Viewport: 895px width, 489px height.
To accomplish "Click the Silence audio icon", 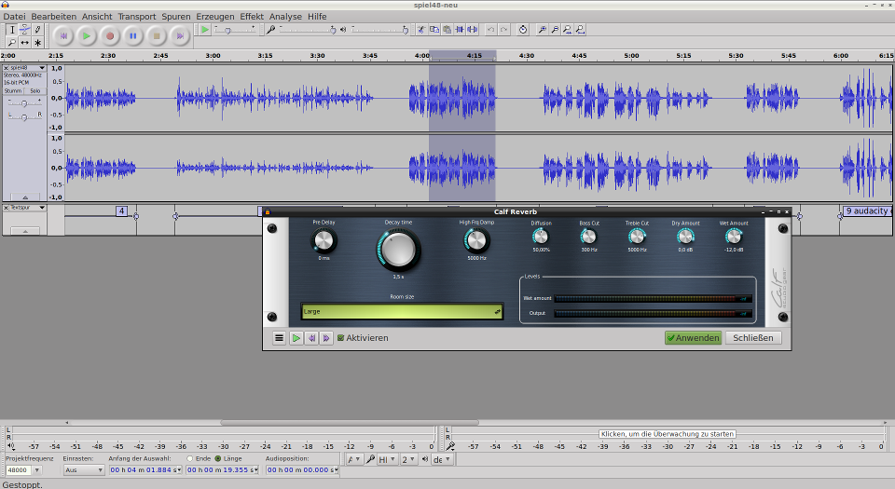I will point(472,30).
